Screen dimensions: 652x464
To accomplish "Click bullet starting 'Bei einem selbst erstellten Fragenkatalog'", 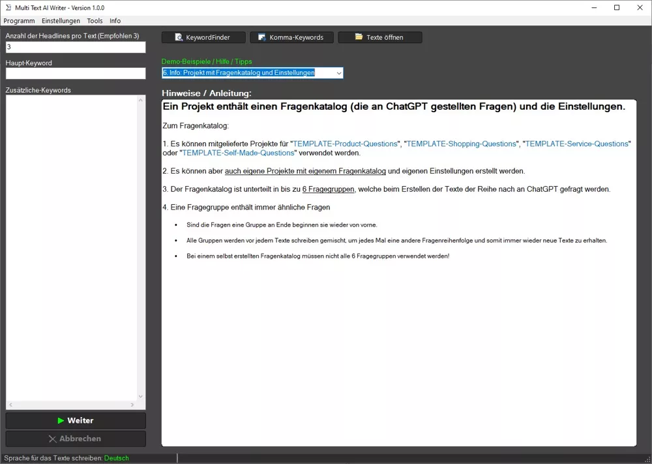I will [x=318, y=256].
